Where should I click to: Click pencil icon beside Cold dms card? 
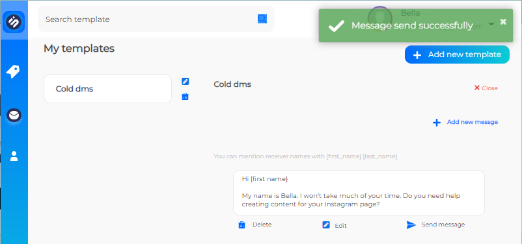pyautogui.click(x=185, y=81)
